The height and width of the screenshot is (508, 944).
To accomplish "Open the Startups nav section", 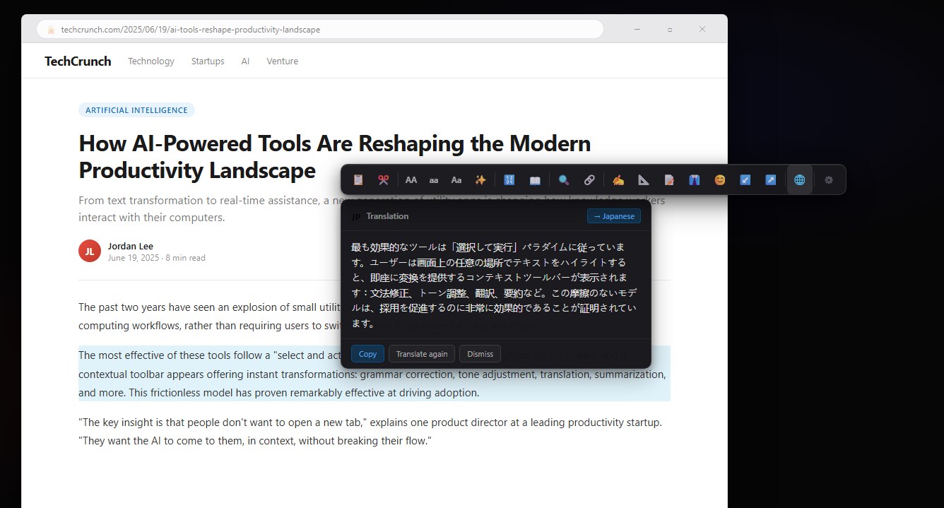I will coord(208,61).
